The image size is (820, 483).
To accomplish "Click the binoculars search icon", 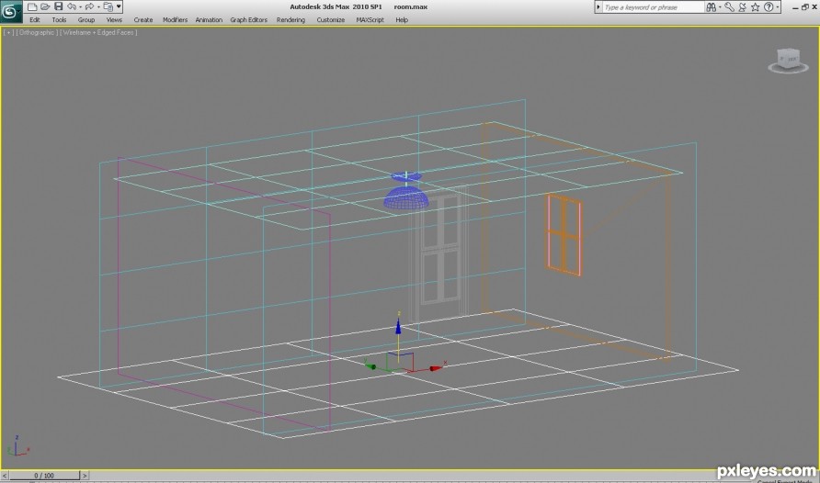I will [x=712, y=7].
